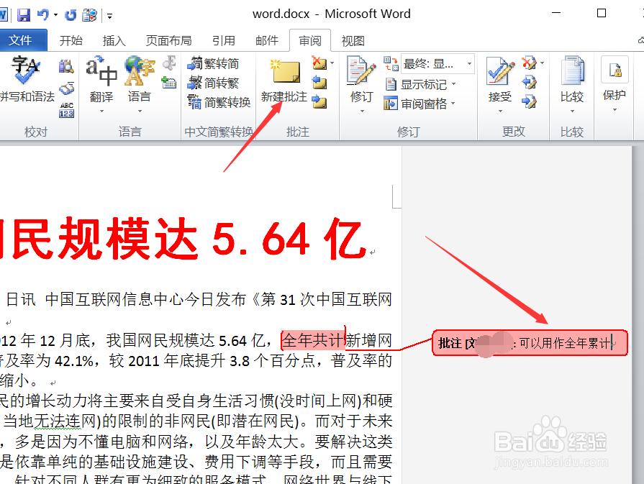Open the 文件 file tab
The width and height of the screenshot is (644, 484).
pos(21,40)
